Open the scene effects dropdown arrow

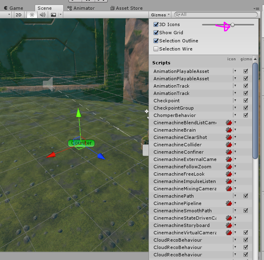point(61,15)
